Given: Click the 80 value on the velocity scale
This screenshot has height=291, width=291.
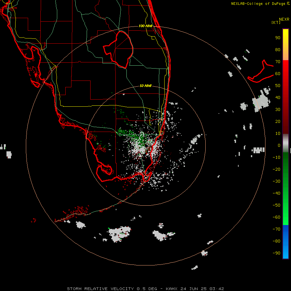Looking at the screenshot, I should tap(278, 50).
